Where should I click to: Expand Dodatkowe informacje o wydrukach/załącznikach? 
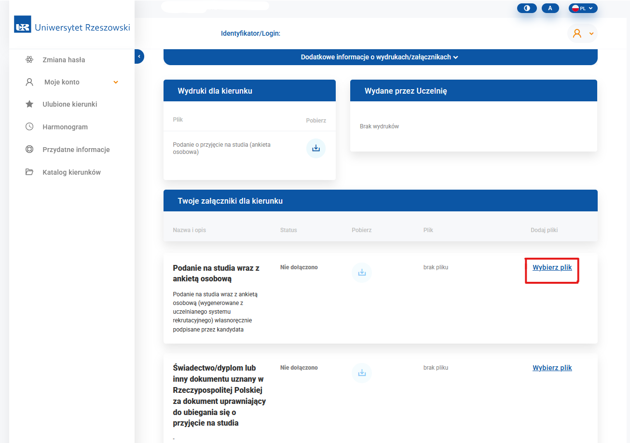point(380,57)
